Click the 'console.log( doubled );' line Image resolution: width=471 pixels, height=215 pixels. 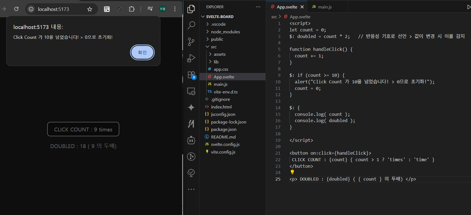point(325,121)
